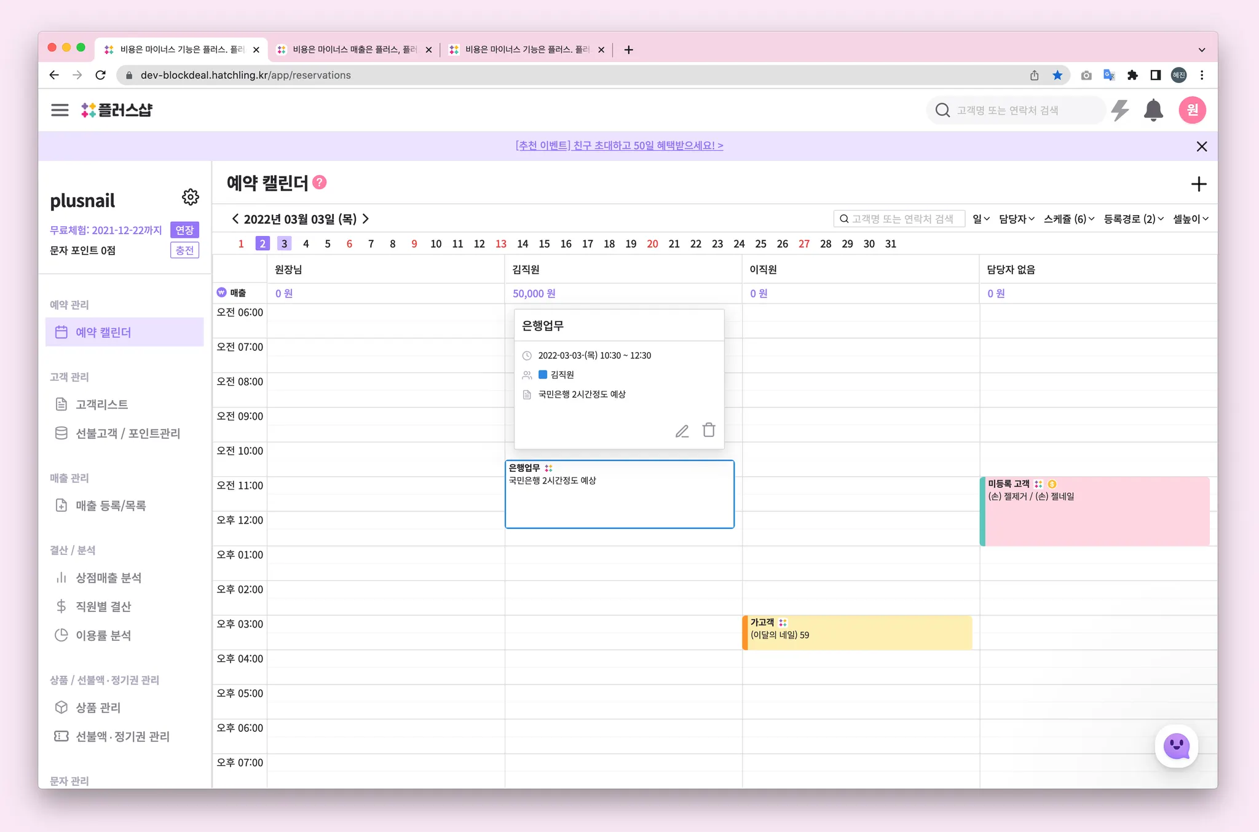Click the blue 김직원 color square
Screen dimensions: 1259x832
[x=543, y=374]
